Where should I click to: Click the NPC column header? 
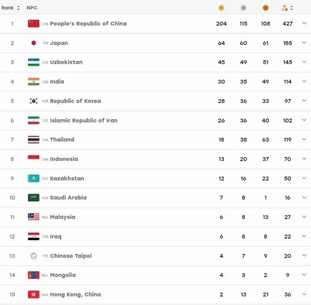32,8
